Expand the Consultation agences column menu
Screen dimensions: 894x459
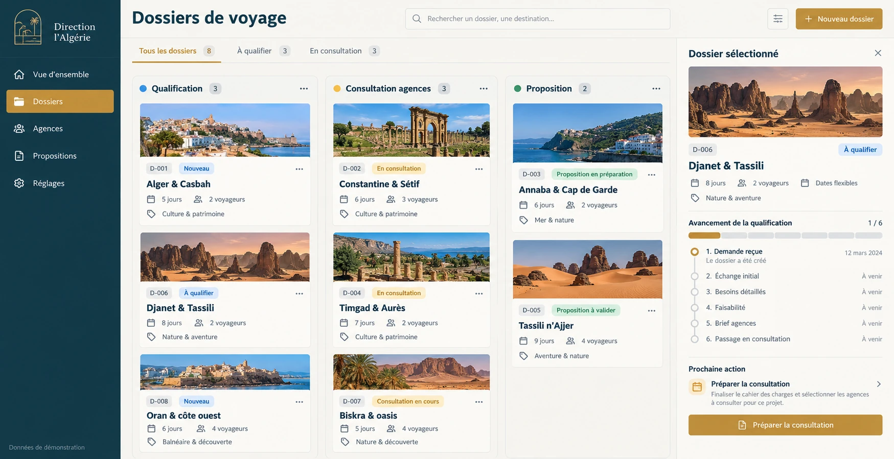pos(484,89)
